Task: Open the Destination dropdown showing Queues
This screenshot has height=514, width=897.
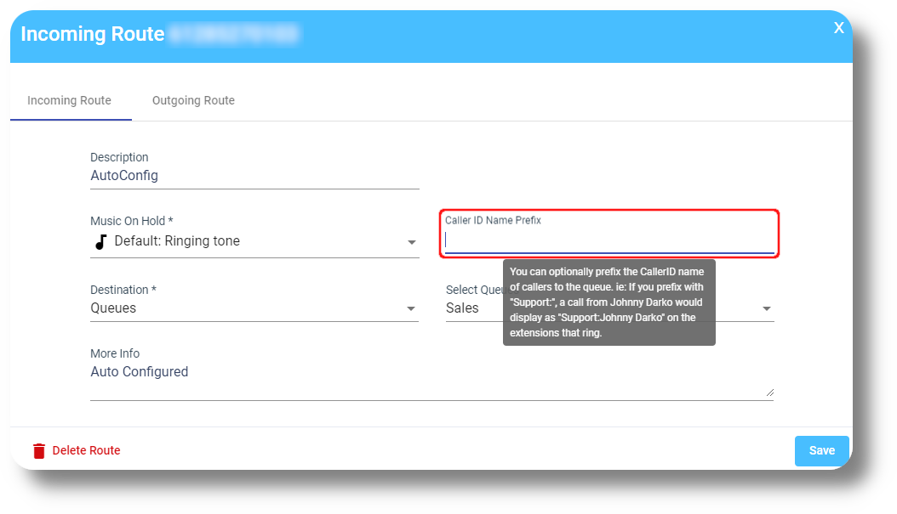Action: click(254, 308)
